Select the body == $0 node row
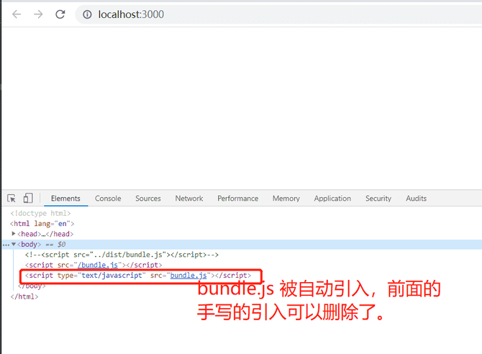The width and height of the screenshot is (482, 354). pyautogui.click(x=242, y=244)
